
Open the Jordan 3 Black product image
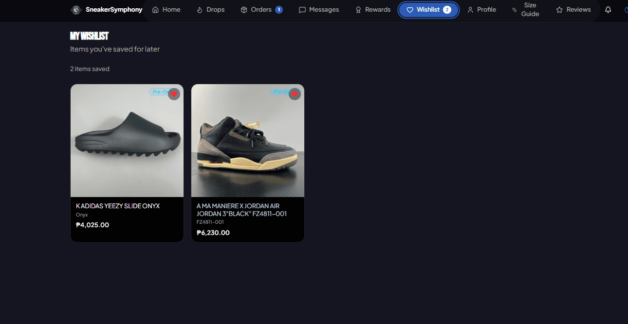248,141
